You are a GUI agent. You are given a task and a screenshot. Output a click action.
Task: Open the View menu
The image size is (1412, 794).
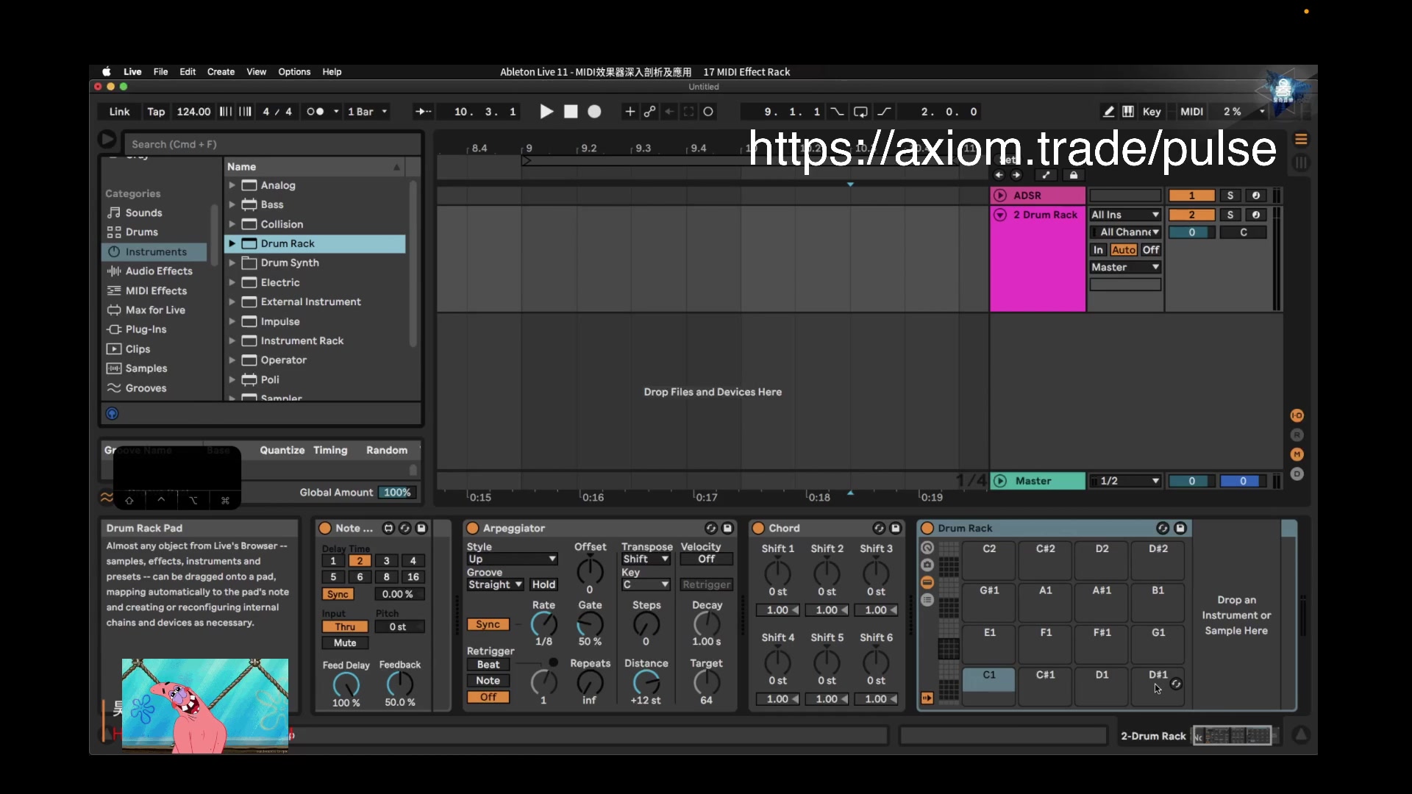pos(256,72)
